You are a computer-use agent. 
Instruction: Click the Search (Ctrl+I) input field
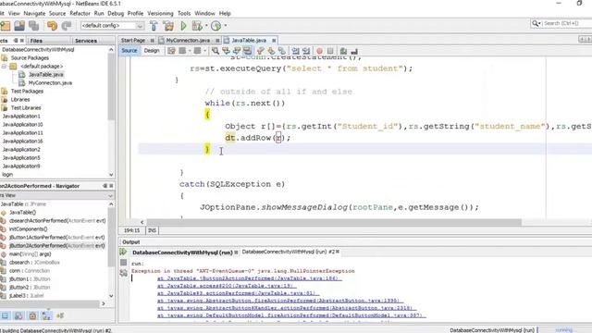coord(567,23)
